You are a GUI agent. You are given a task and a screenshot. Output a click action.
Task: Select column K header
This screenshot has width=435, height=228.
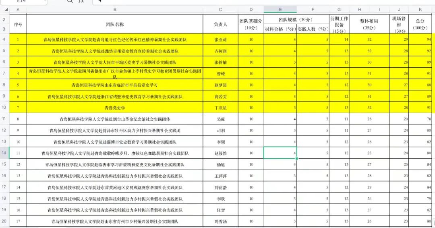420,9
